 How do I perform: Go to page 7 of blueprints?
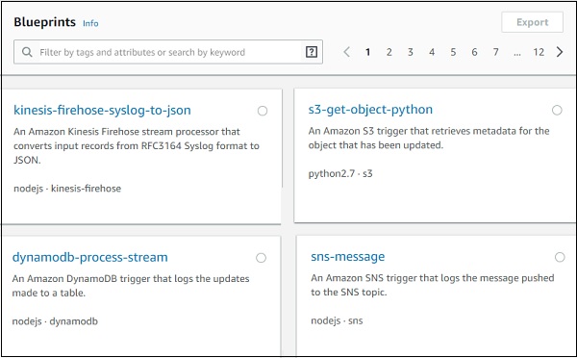point(495,52)
